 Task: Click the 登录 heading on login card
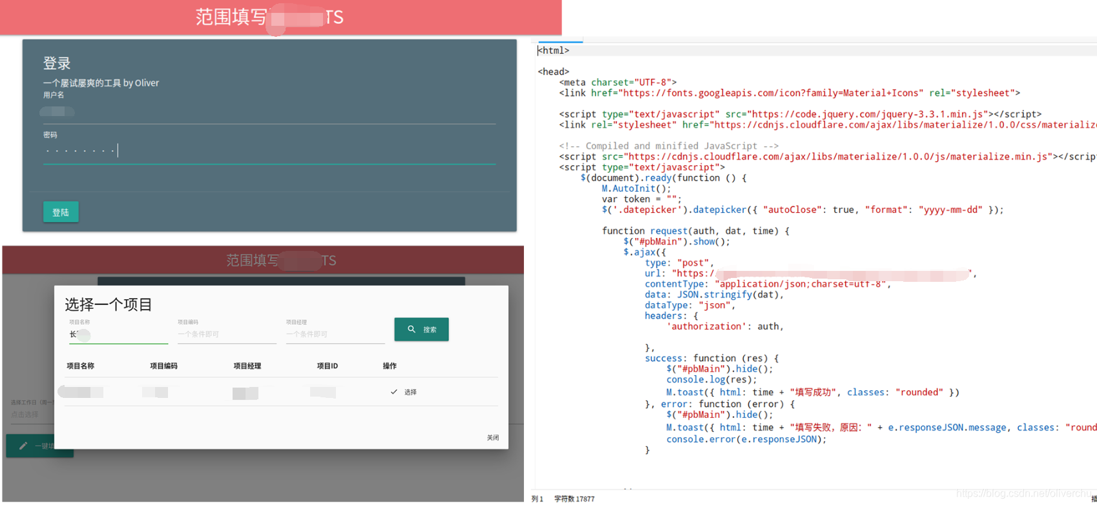[57, 63]
